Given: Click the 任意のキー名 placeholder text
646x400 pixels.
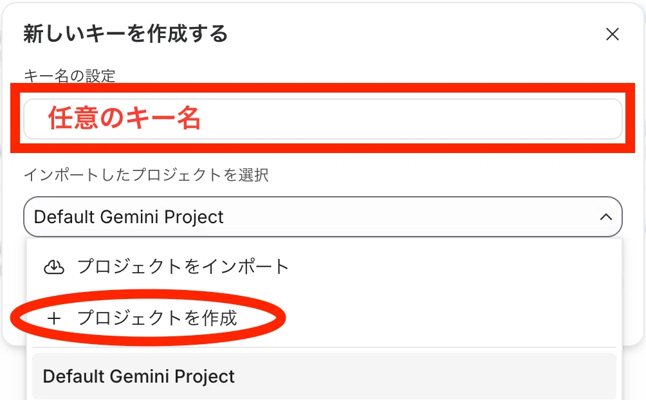Looking at the screenshot, I should pos(124,118).
